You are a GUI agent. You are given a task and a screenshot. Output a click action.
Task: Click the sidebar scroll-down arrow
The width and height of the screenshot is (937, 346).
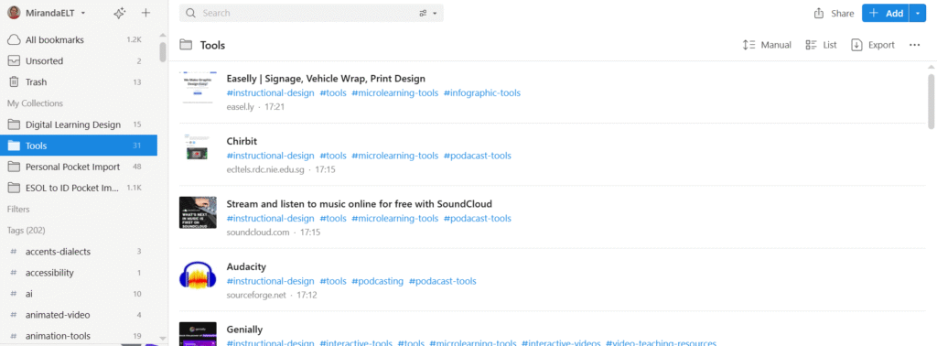[163, 339]
